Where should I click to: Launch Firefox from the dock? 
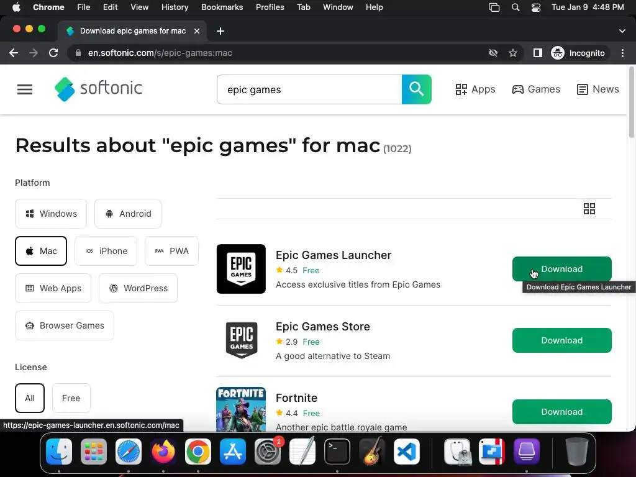(163, 452)
